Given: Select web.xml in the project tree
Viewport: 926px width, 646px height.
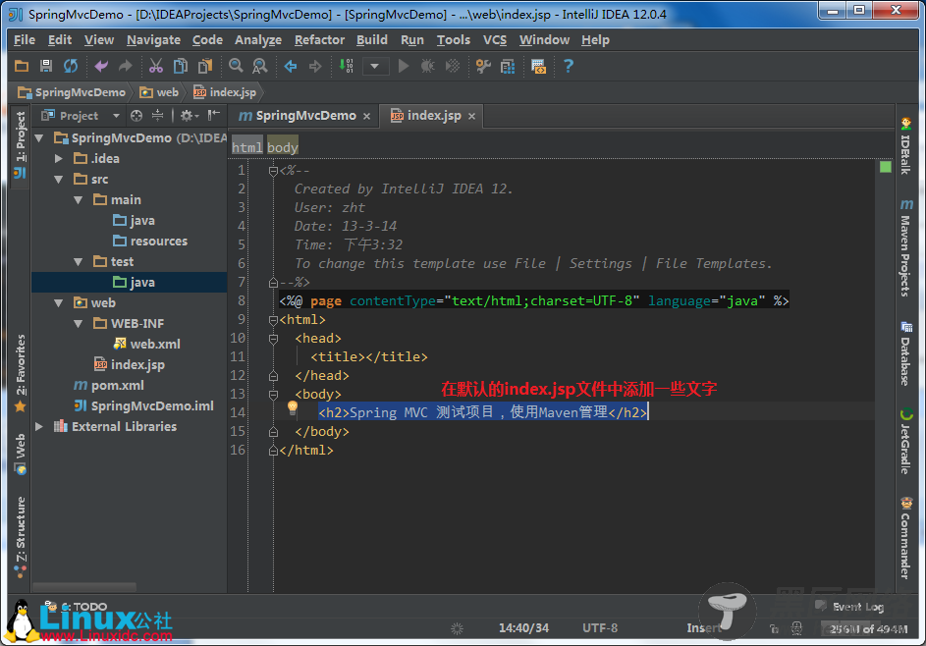Looking at the screenshot, I should coord(147,345).
